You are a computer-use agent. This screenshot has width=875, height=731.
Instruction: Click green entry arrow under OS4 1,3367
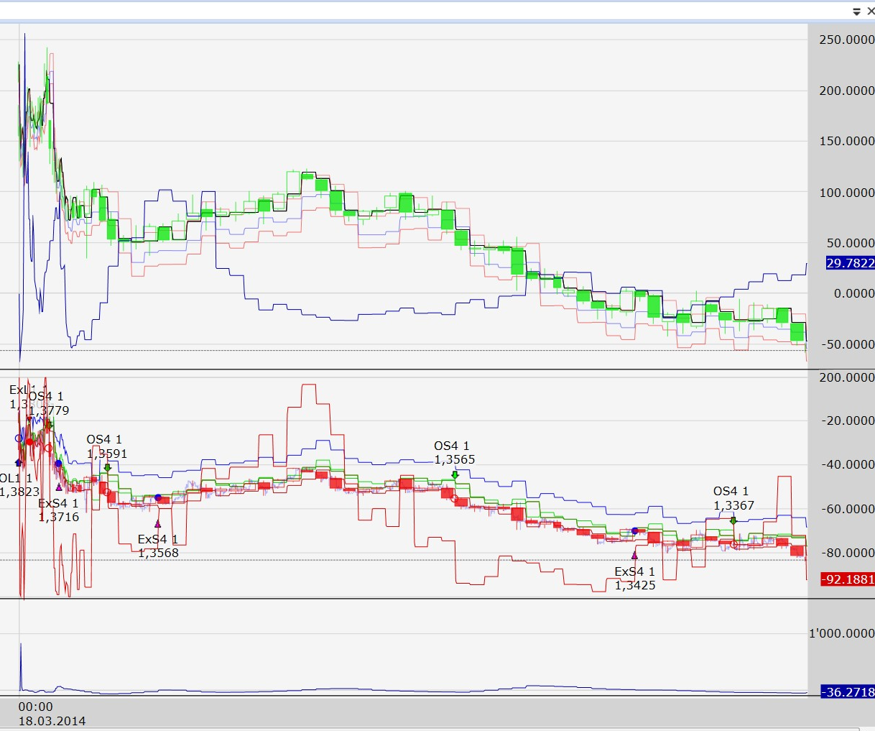click(733, 520)
